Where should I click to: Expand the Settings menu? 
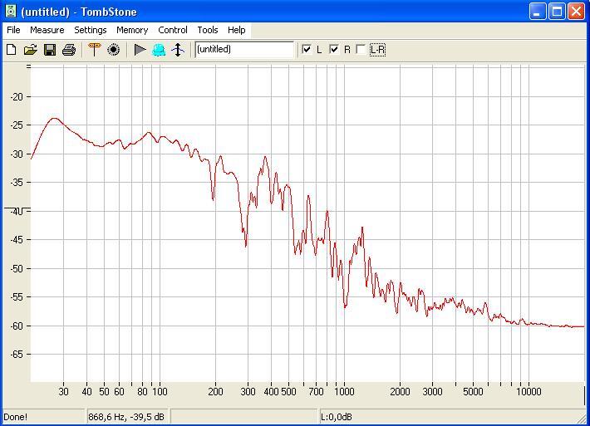pyautogui.click(x=90, y=30)
